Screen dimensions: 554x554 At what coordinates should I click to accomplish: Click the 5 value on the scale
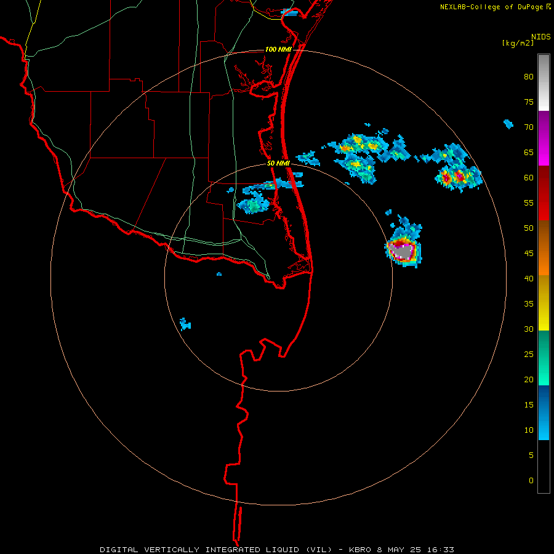(x=531, y=455)
